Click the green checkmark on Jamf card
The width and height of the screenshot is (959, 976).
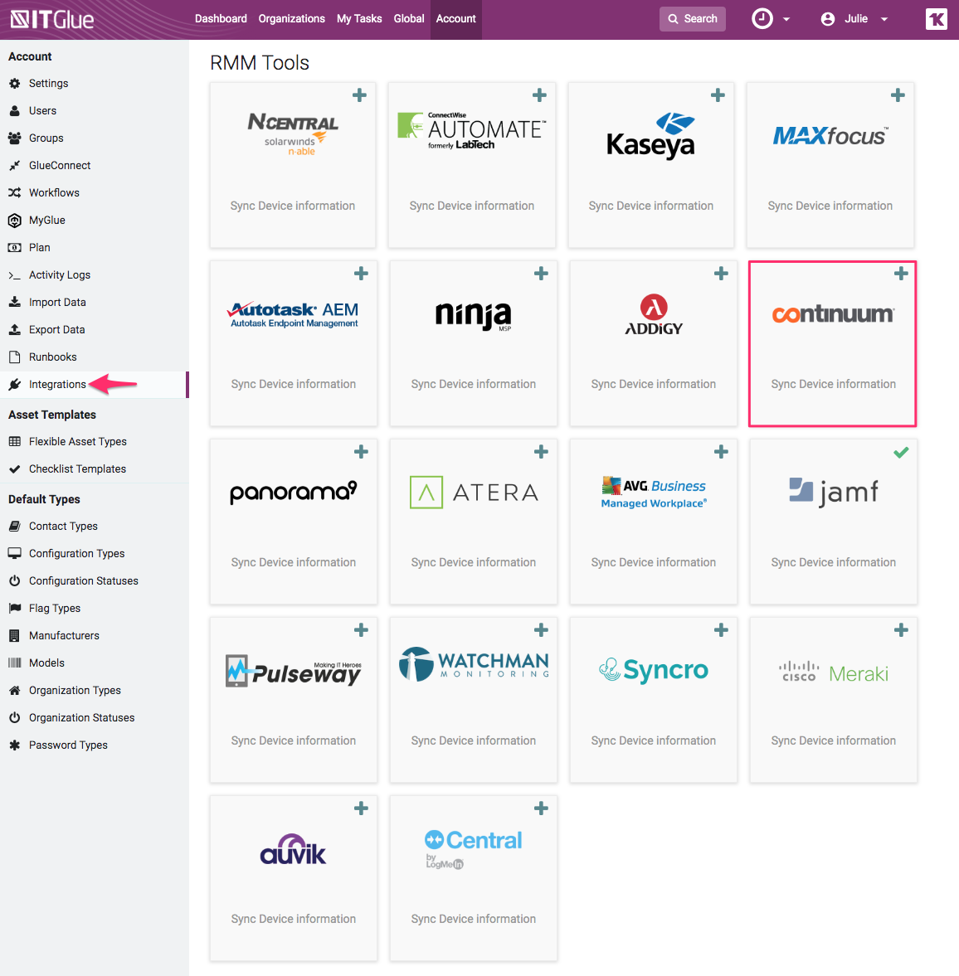tap(901, 453)
